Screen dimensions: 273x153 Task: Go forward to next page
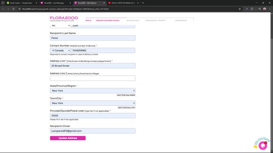pyautogui.click(x=8, y=9)
